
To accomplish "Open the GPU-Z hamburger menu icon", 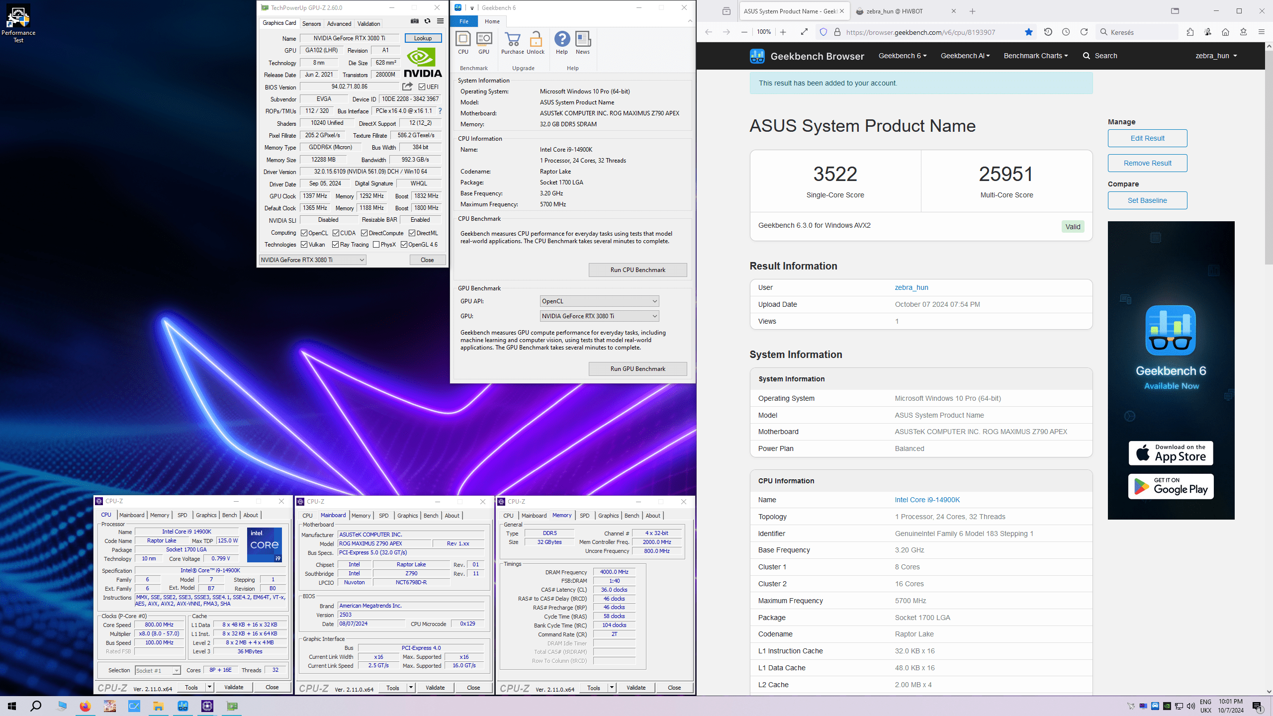I will tap(440, 21).
